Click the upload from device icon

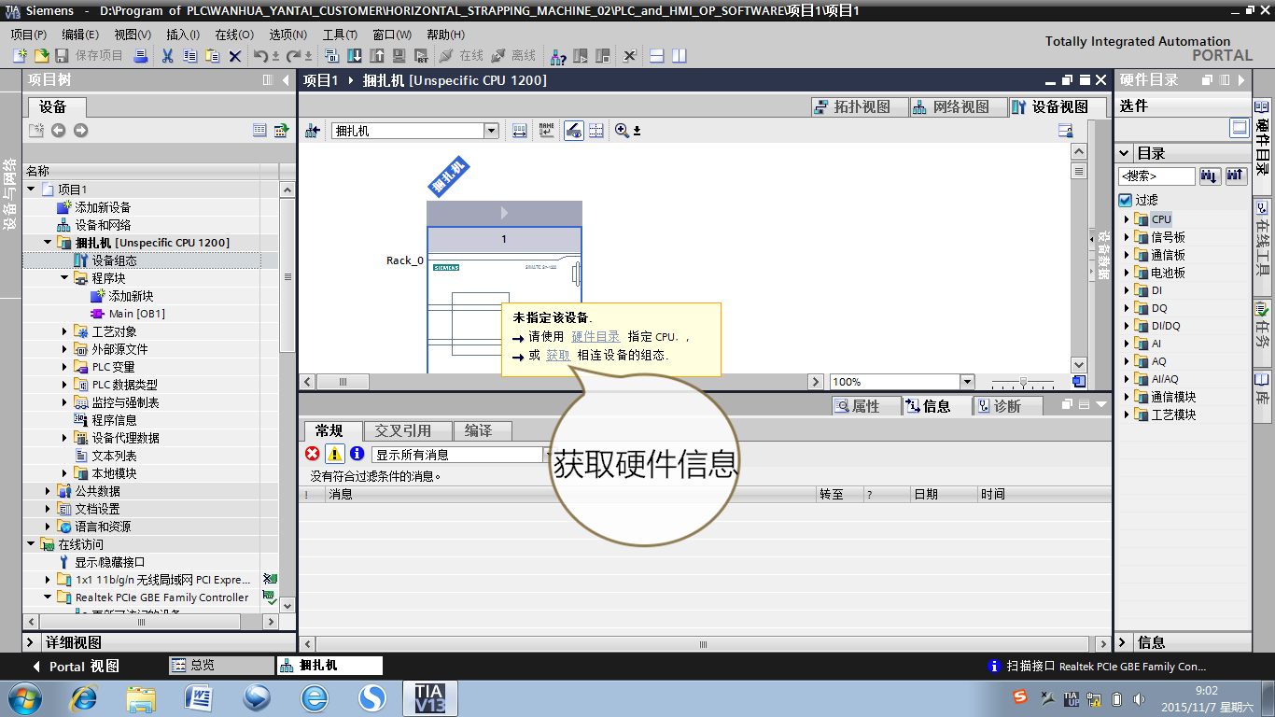[377, 56]
